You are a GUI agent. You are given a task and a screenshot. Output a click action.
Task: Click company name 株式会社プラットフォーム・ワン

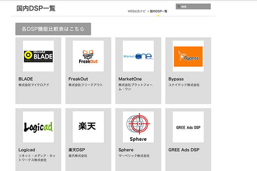tap(136, 87)
